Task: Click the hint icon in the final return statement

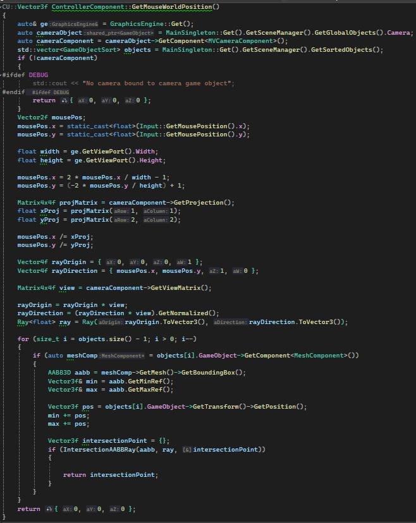Action: pos(49,509)
